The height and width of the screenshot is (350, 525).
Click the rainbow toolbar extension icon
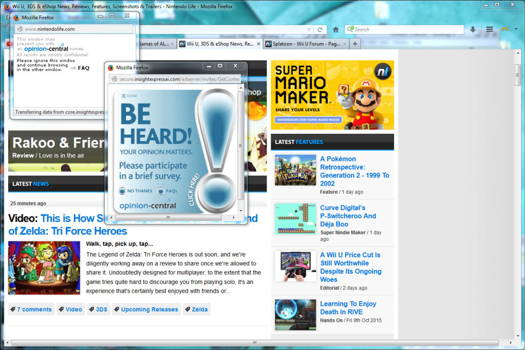(505, 30)
